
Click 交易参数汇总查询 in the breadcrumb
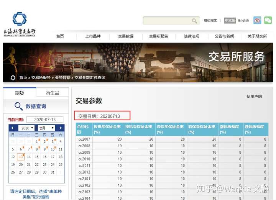(x=90, y=77)
